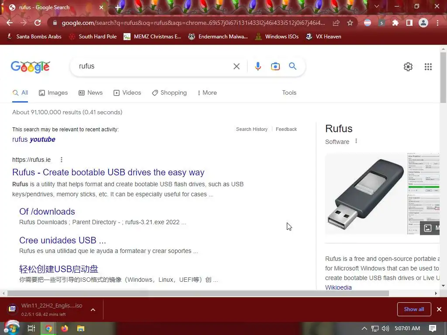
Task: Open Chrome three-dot menu
Action: coord(437,23)
